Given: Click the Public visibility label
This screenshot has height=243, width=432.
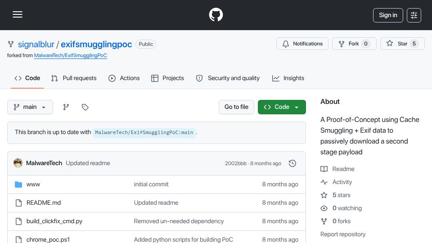Looking at the screenshot, I should 146,44.
